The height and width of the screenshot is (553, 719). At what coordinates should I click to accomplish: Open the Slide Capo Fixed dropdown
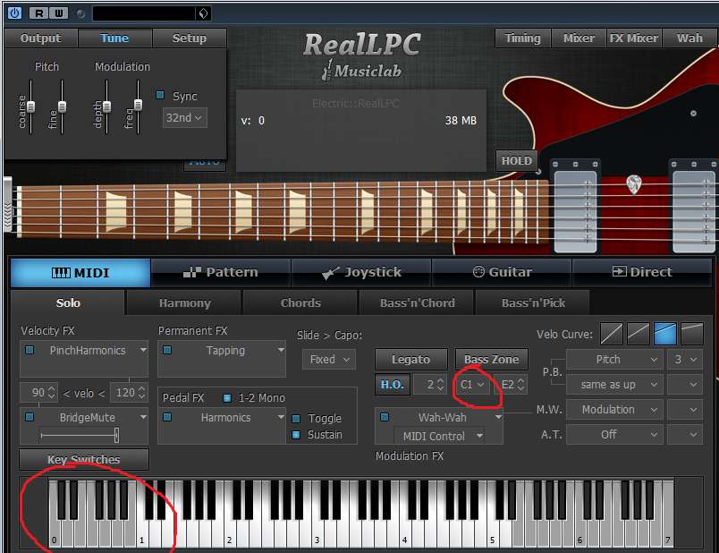click(x=329, y=360)
